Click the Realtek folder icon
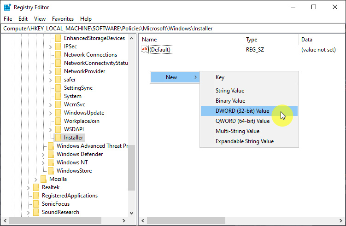The width and height of the screenshot is (346, 226). (36, 187)
